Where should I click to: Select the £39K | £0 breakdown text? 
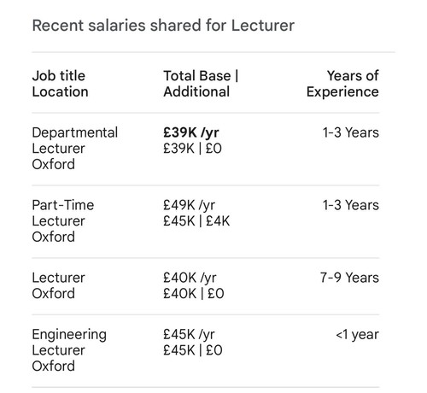click(x=192, y=149)
